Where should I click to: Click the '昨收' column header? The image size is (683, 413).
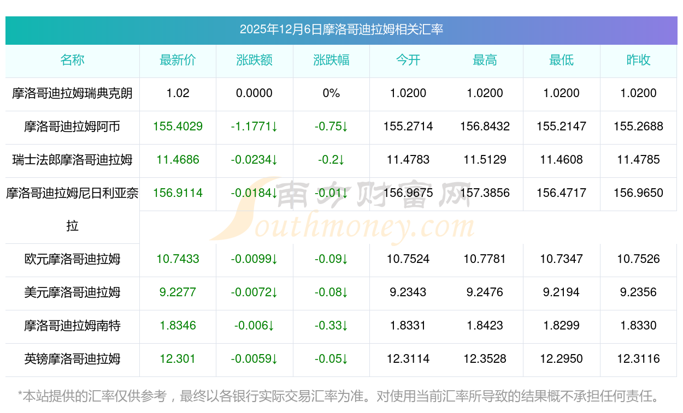pyautogui.click(x=639, y=60)
